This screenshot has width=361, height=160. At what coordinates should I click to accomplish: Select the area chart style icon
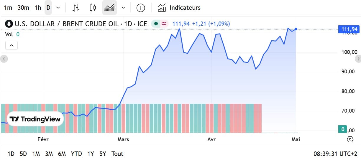point(109,8)
